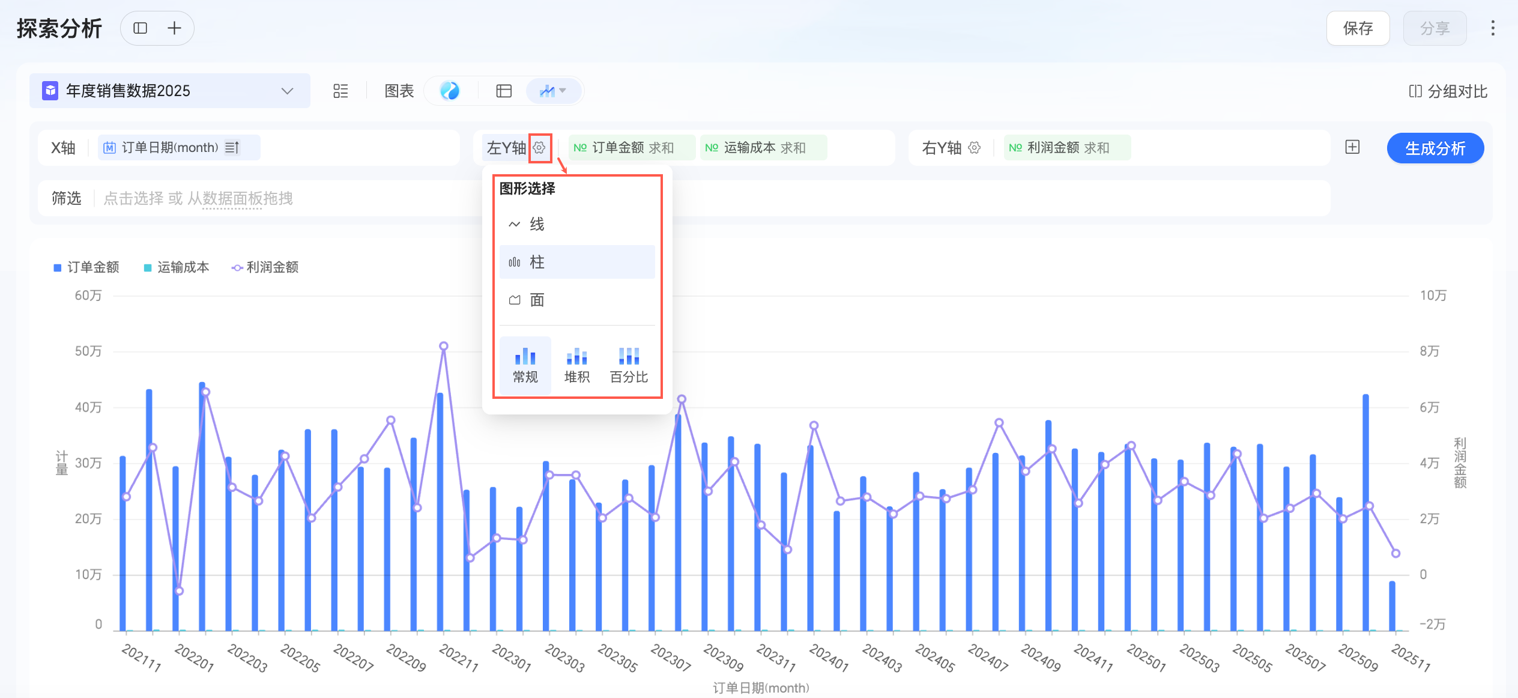The image size is (1518, 698).
Task: Click the add-axis plus square icon
Action: tap(1352, 147)
